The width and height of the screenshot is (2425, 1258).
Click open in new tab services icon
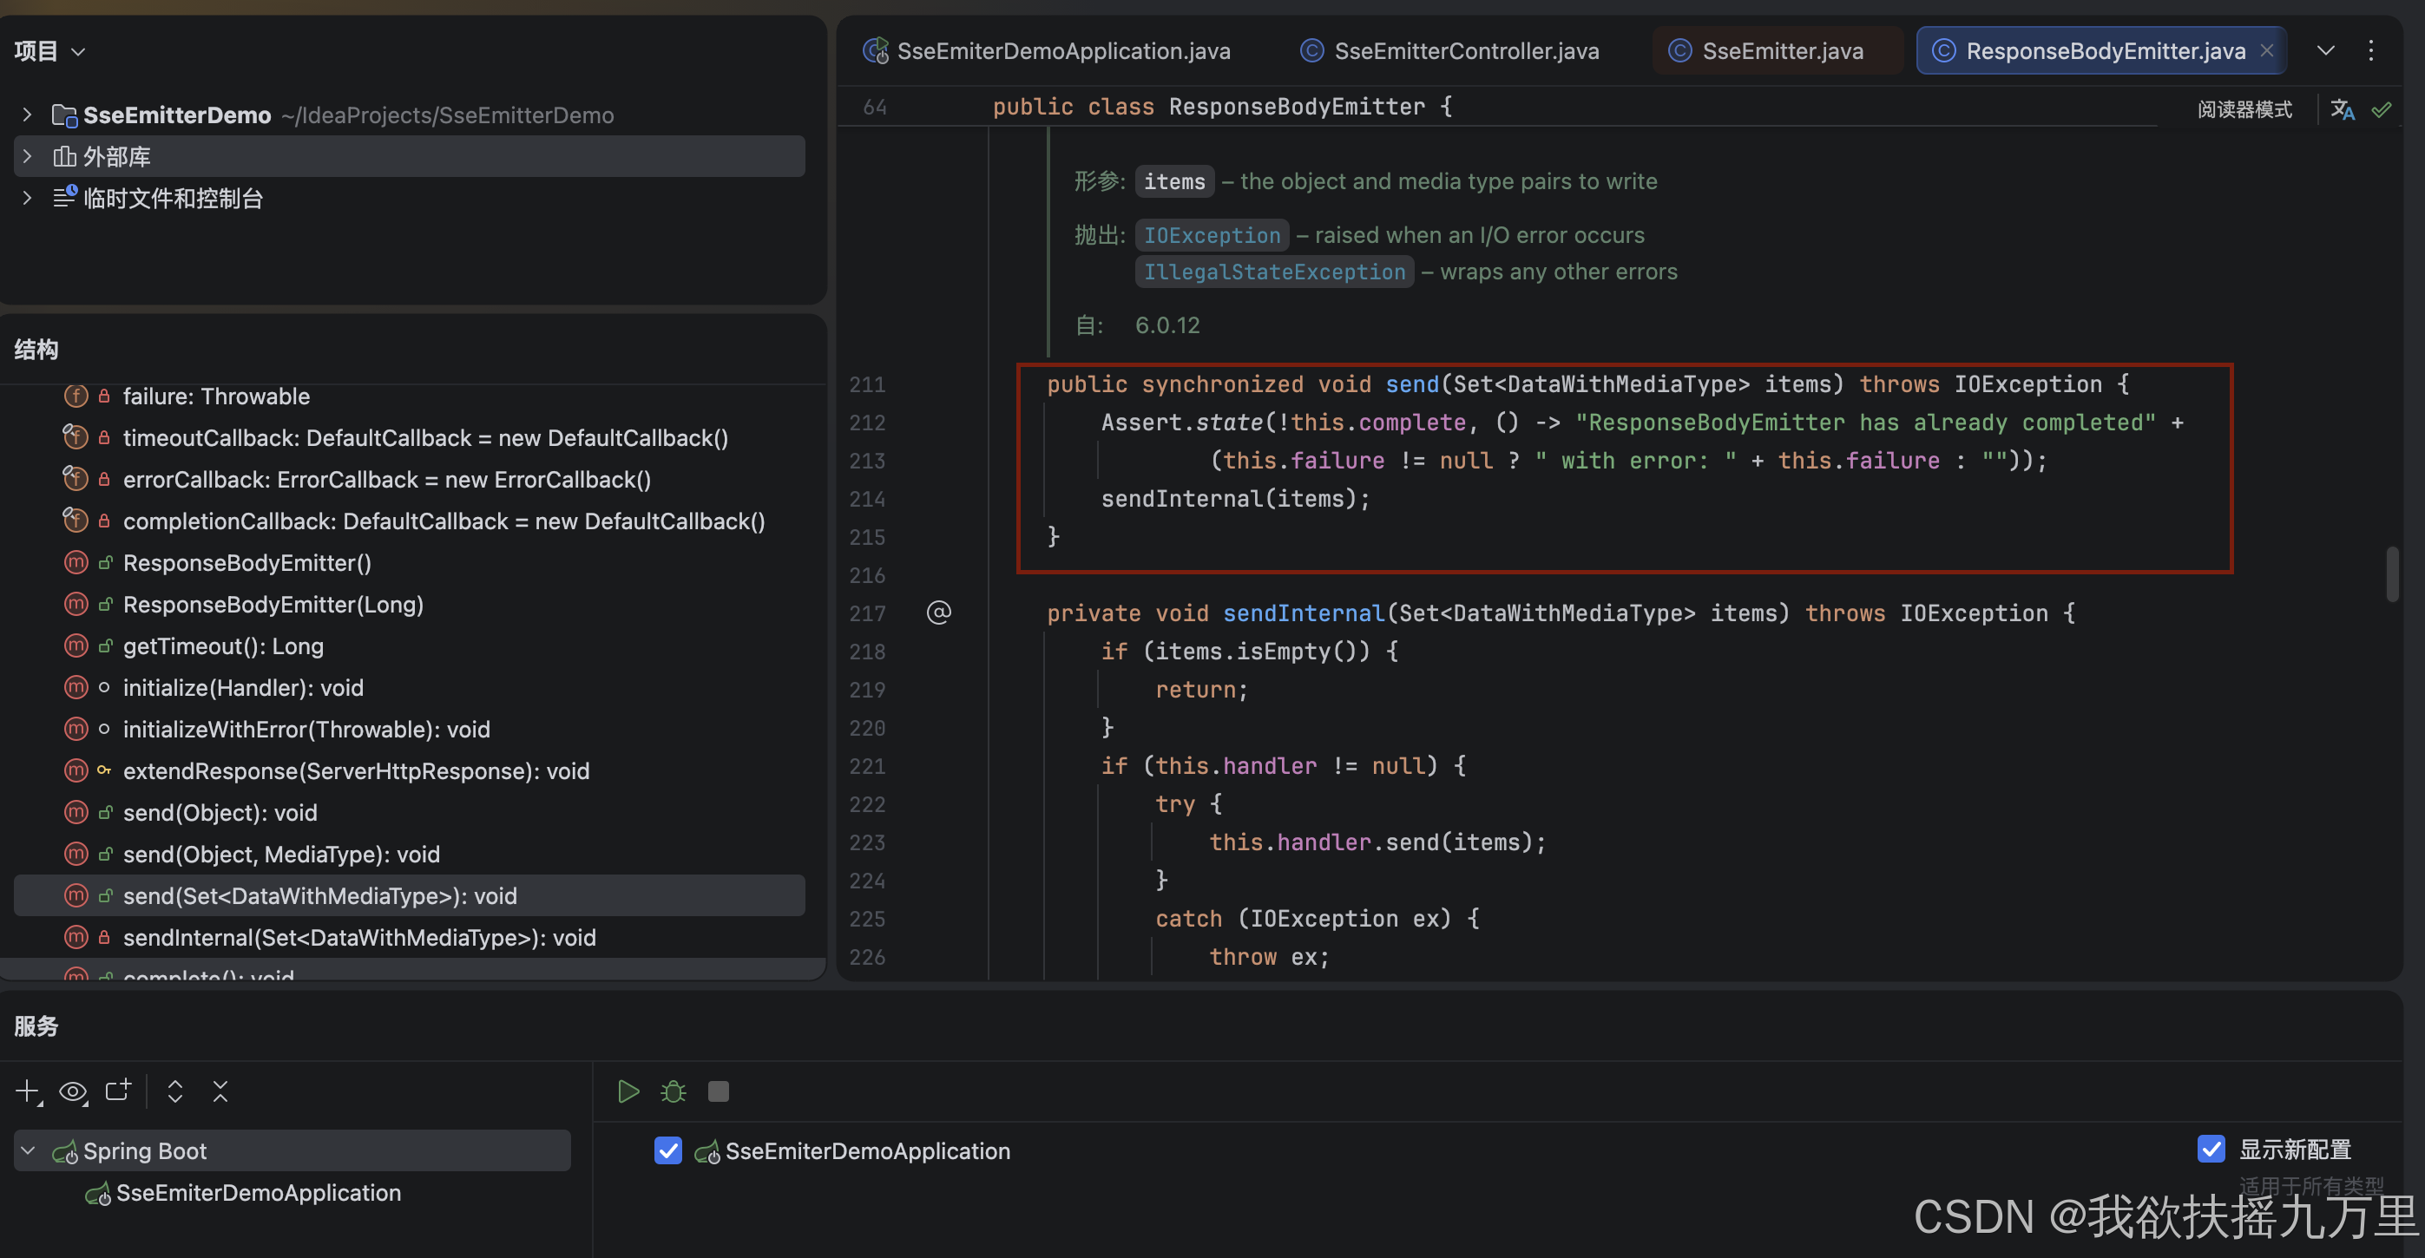(119, 1091)
